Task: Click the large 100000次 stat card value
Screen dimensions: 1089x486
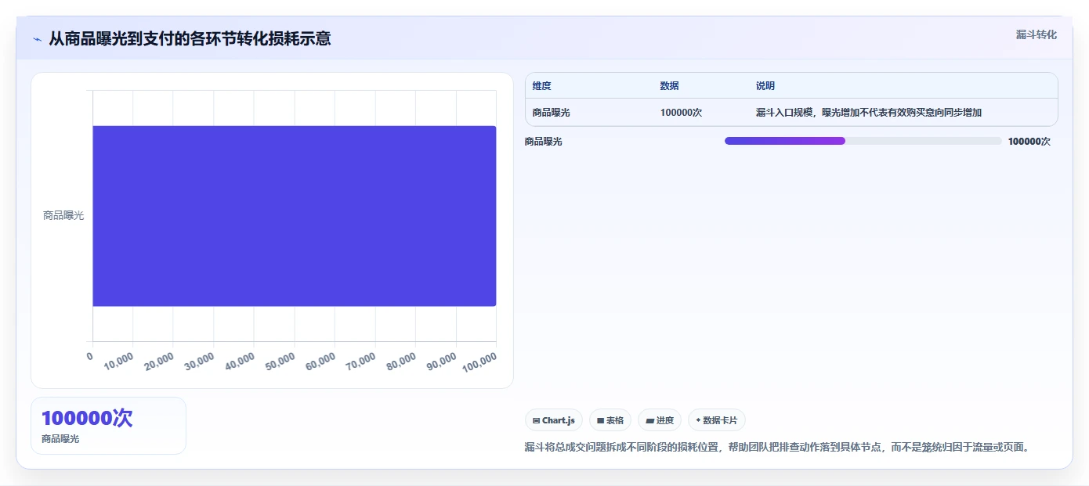Action: pos(87,418)
